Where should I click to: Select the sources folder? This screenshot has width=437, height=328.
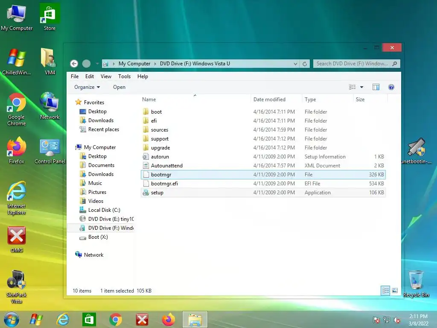(x=263, y=130)
